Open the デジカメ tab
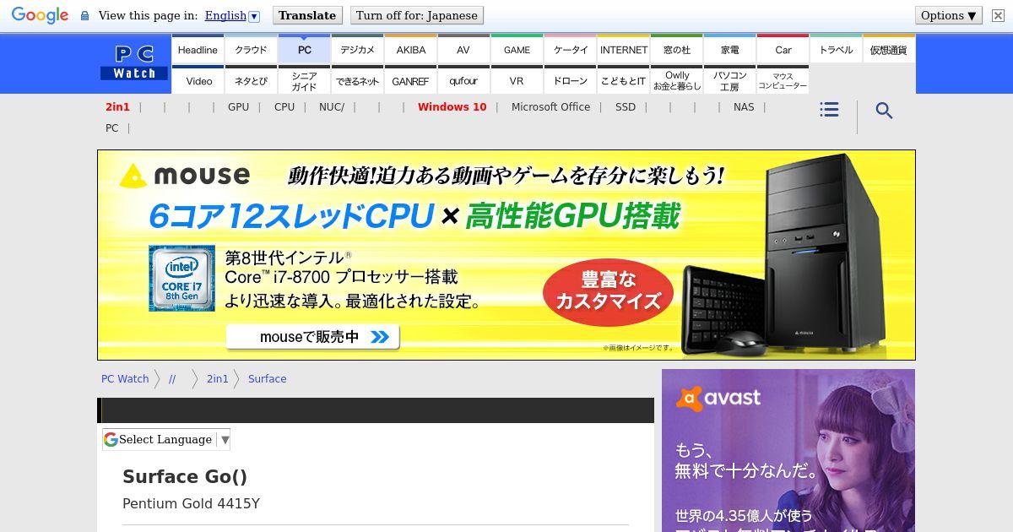The image size is (1013, 532). coord(357,49)
